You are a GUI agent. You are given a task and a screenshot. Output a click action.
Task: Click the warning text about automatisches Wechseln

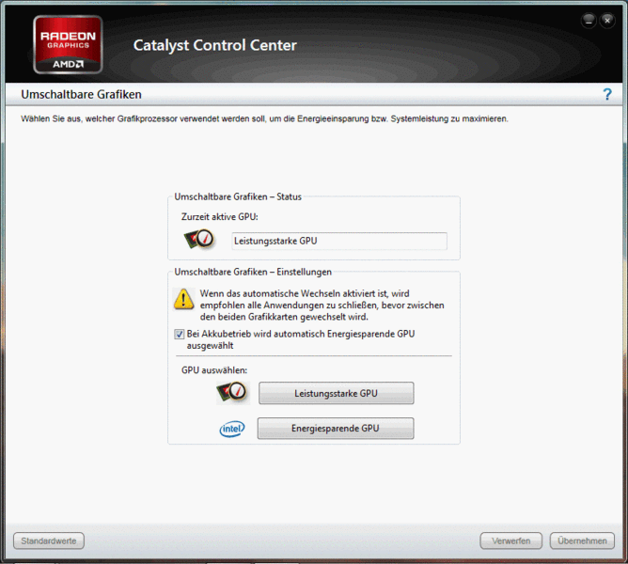pyautogui.click(x=322, y=305)
